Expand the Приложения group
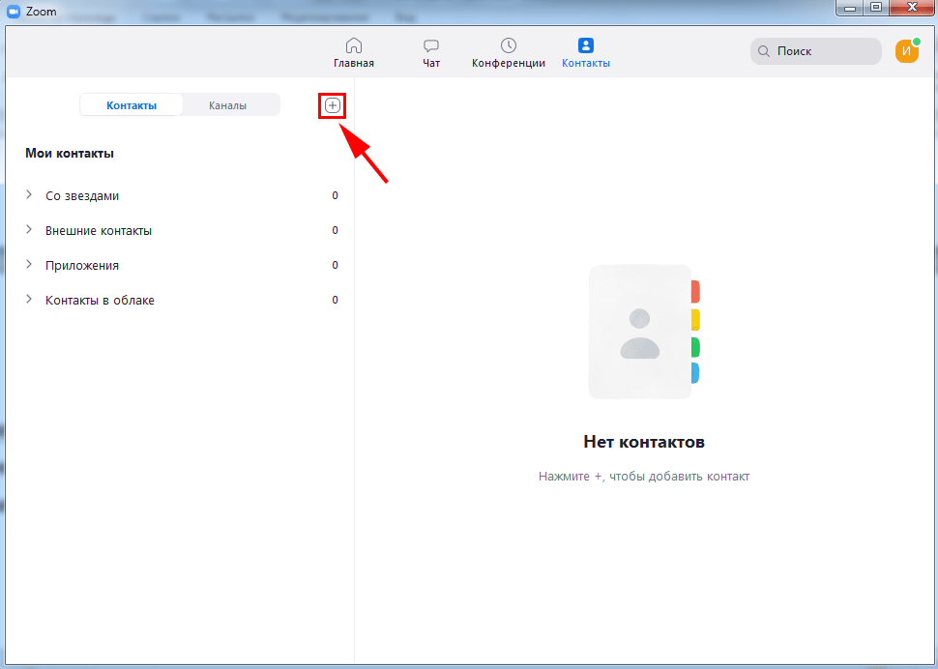This screenshot has width=938, height=669. tap(29, 265)
